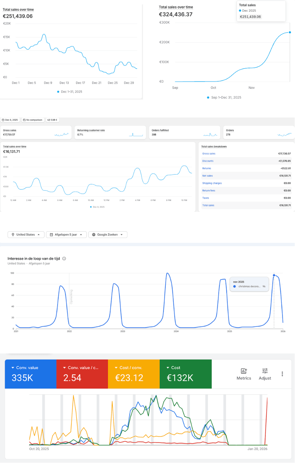Screen dimensions: 295x463
Task: Click the -€1,076.05 discounts amount
Action: tap(284, 161)
